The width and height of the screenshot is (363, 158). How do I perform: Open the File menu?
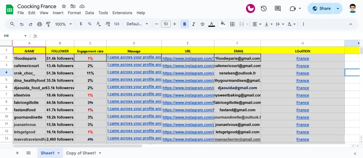tap(21, 13)
